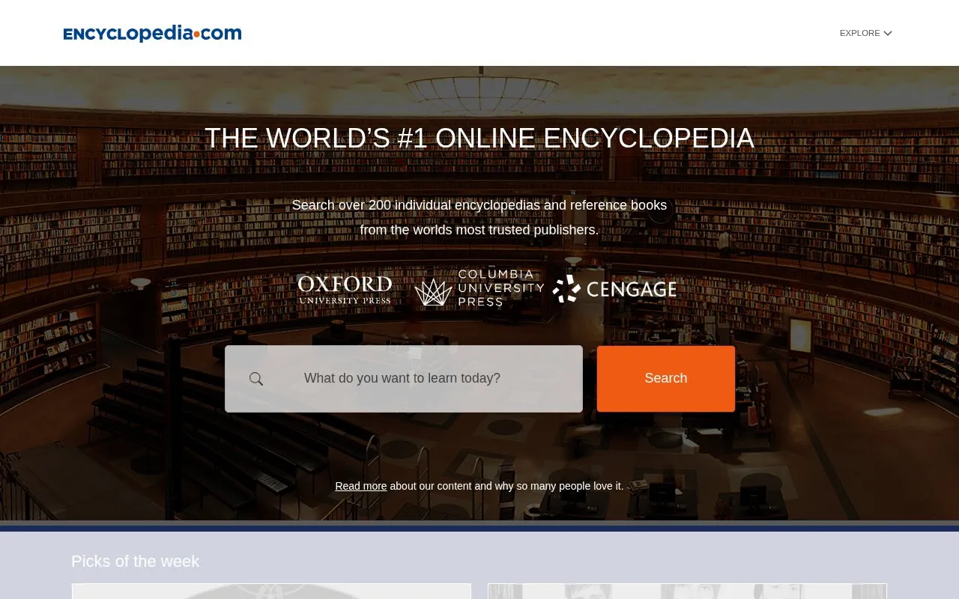Click 'THE WORLD'S #1 ONLINE ENCYCLOPEDIA' headline
Screen dimensions: 959x599
[479, 139]
